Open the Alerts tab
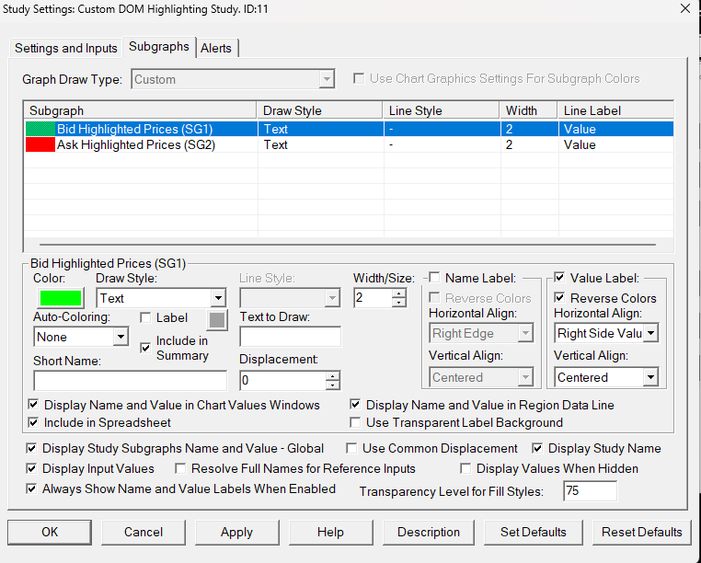This screenshot has height=563, width=701. 216,48
